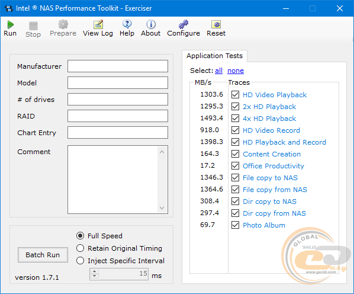This screenshot has width=354, height=294.
Task: Click the Batch Run button
Action: 43,255
